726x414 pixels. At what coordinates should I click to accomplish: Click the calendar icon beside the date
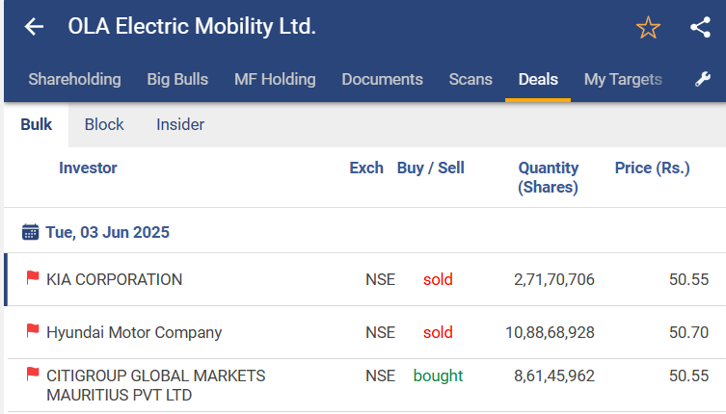coord(30,232)
